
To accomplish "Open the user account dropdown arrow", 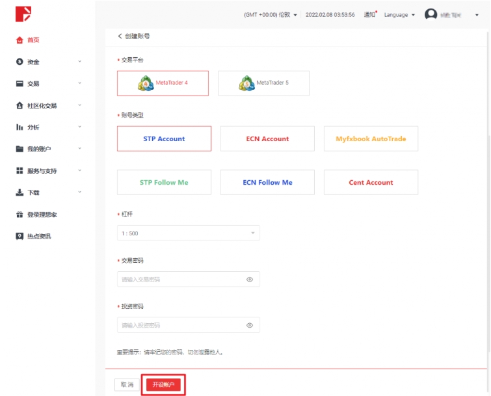I will 477,15.
